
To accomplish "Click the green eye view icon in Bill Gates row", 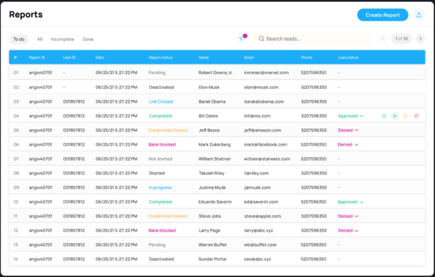I will 395,116.
